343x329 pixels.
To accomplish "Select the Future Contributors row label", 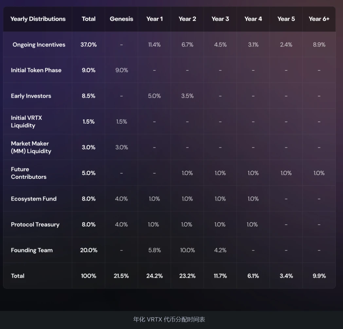I will coord(29,173).
